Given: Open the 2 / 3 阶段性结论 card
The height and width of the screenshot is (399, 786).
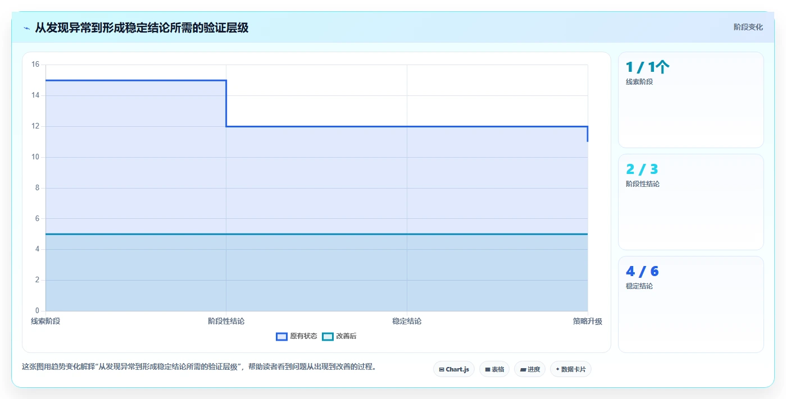Looking at the screenshot, I should (x=690, y=202).
